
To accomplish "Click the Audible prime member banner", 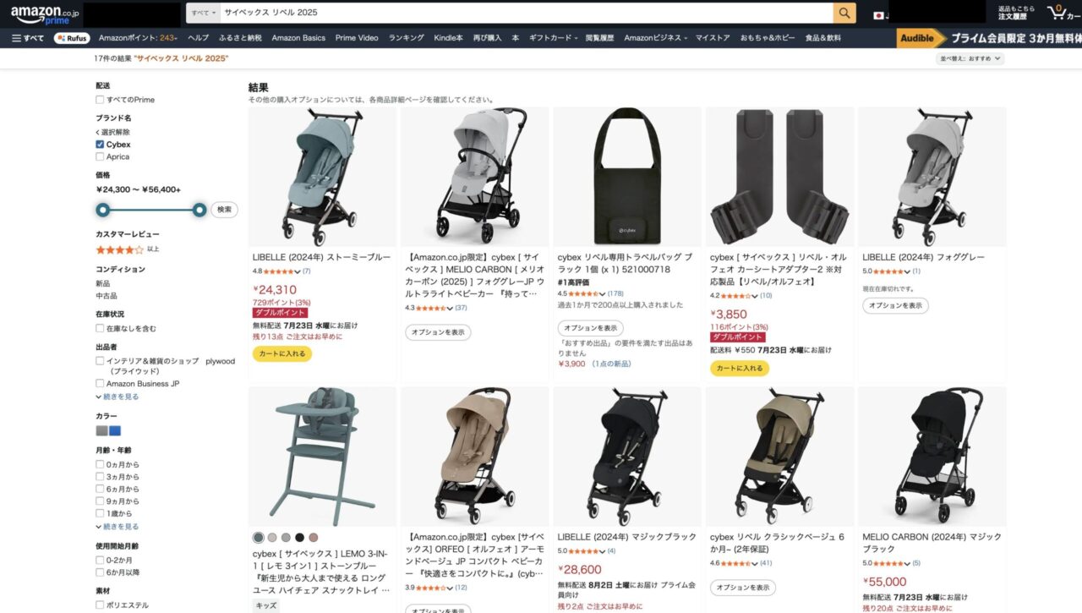I will tap(989, 38).
